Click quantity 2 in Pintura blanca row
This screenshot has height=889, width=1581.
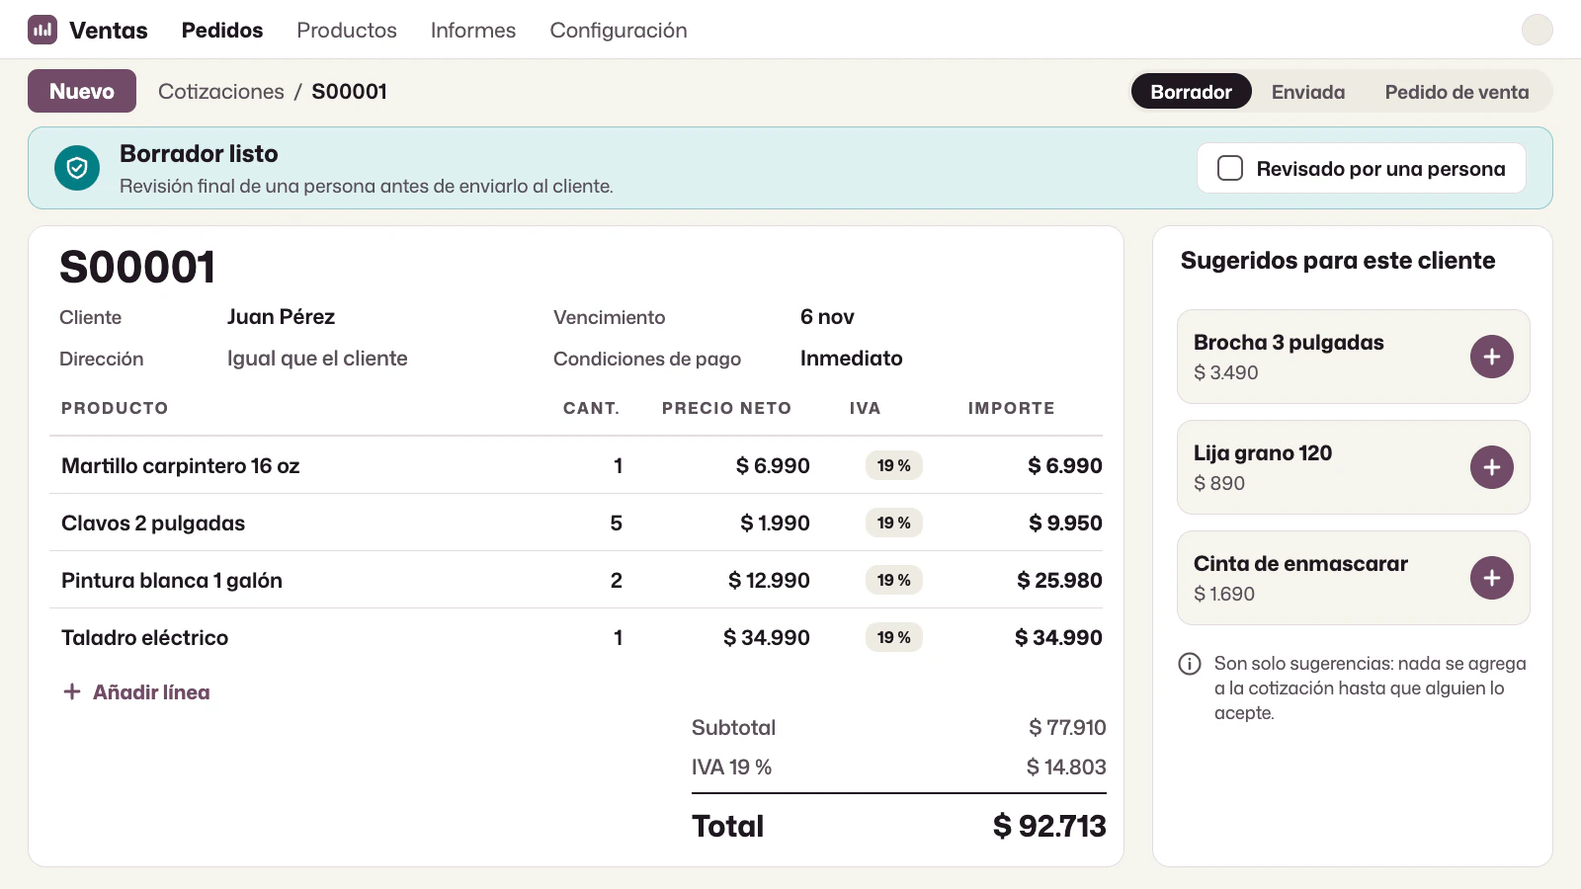tap(616, 580)
